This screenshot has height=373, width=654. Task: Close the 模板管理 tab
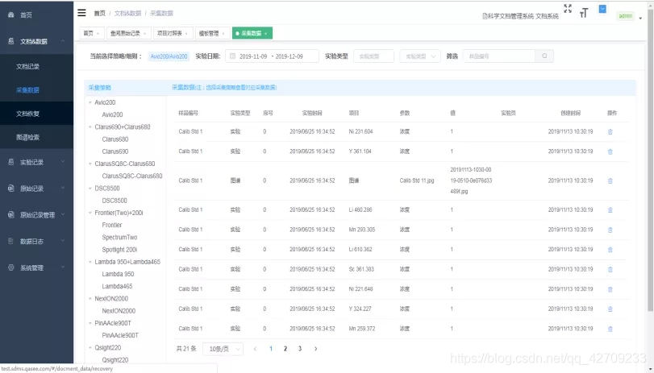coord(223,34)
